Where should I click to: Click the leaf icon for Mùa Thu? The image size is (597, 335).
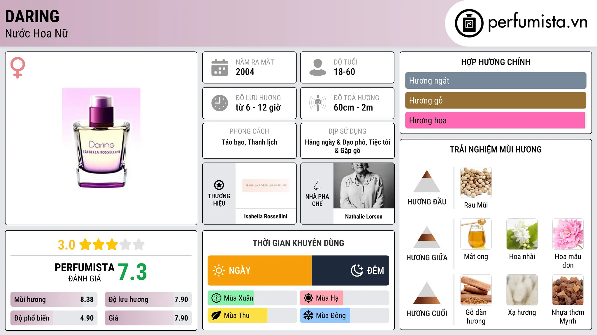216,316
